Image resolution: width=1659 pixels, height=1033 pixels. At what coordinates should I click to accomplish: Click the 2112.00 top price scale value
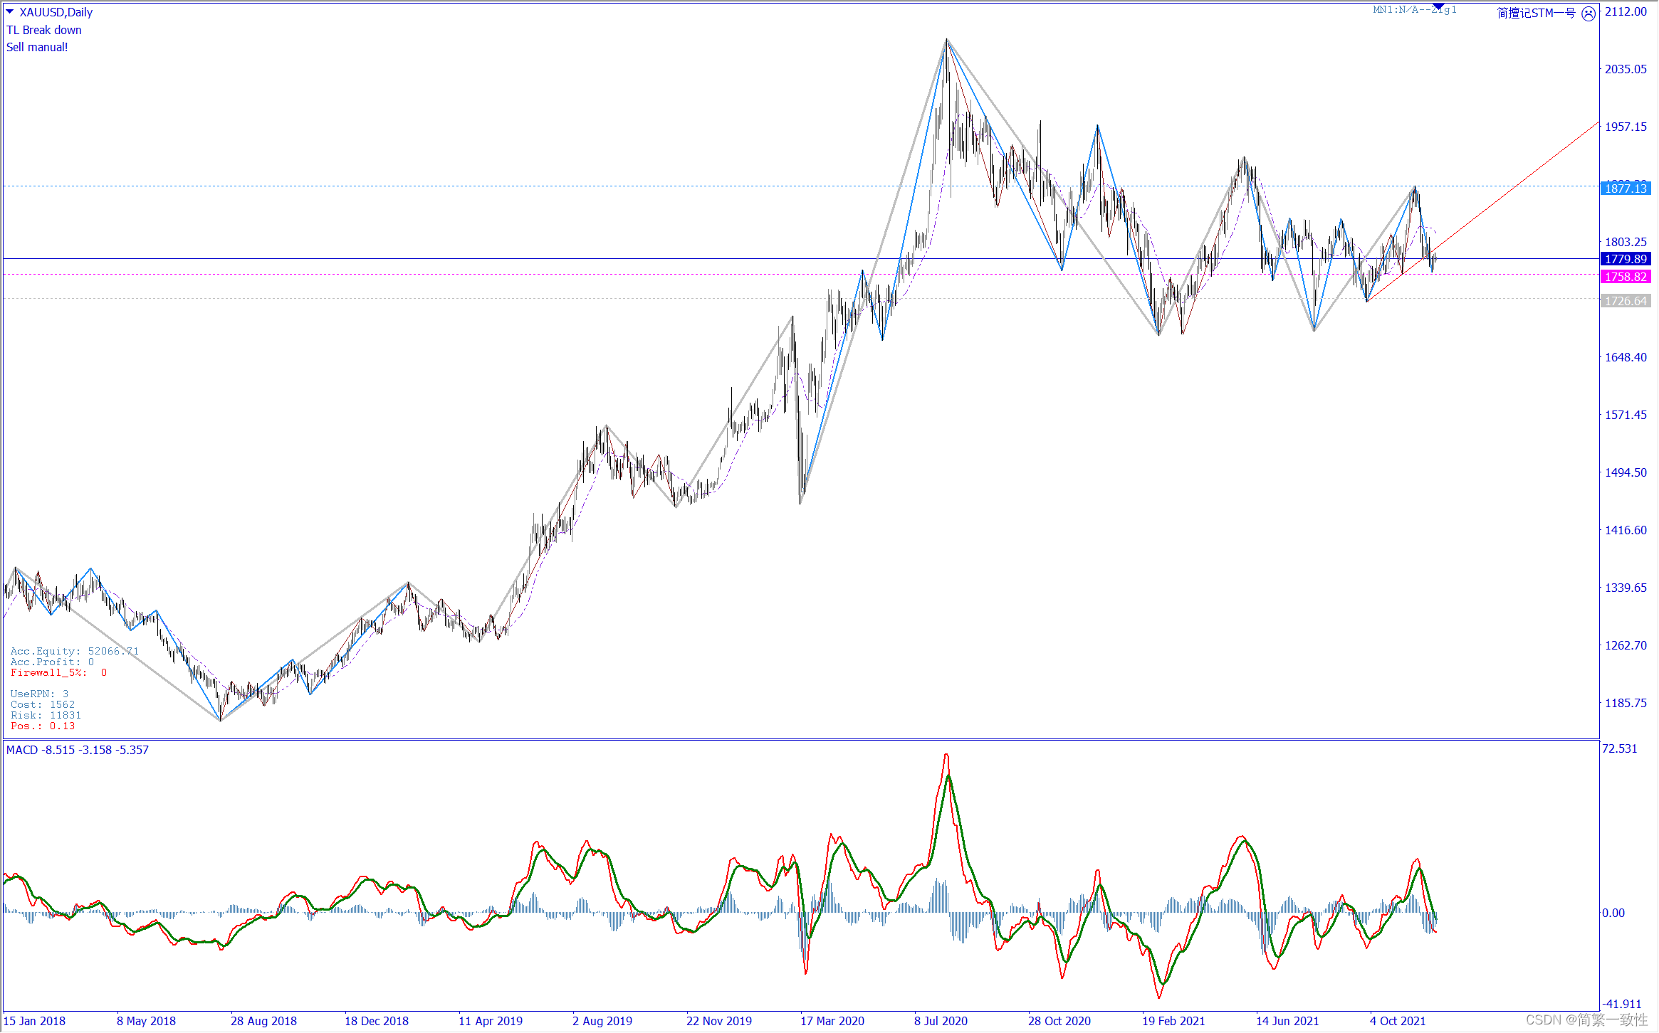[x=1626, y=11]
